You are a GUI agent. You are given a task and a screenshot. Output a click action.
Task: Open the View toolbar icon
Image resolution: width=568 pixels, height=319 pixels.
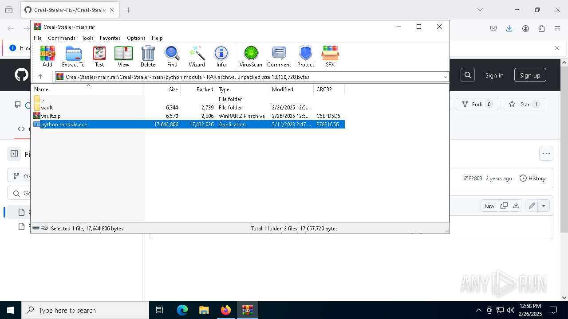click(x=123, y=56)
